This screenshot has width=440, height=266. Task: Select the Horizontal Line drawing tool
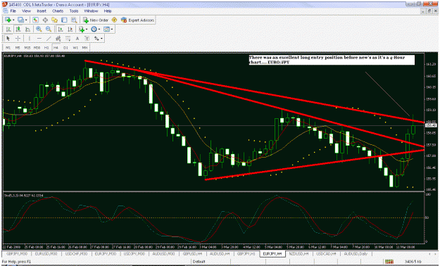(39, 39)
